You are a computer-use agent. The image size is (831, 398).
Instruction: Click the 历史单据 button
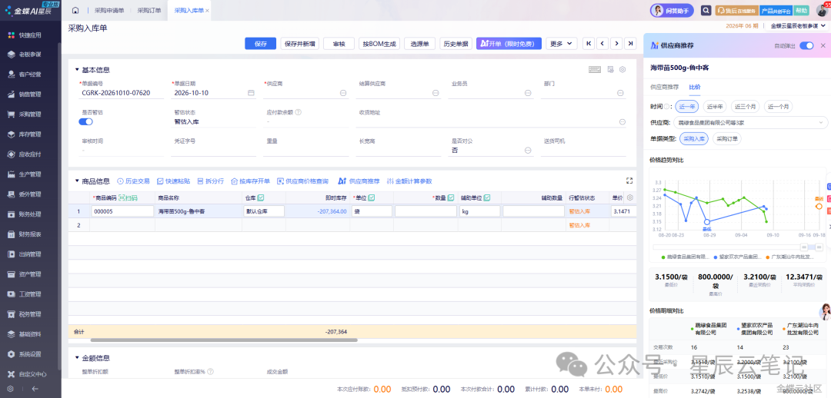tap(456, 43)
